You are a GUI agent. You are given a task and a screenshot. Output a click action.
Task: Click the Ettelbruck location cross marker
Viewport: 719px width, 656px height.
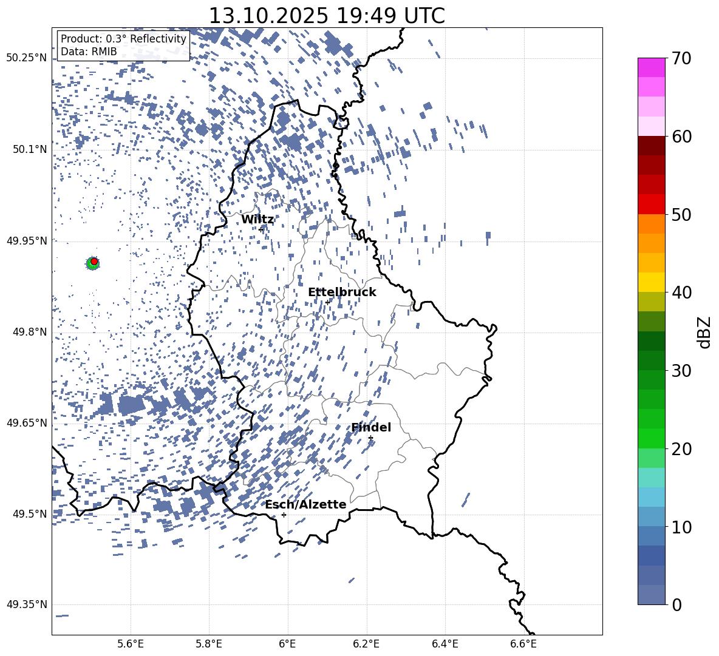(x=327, y=302)
